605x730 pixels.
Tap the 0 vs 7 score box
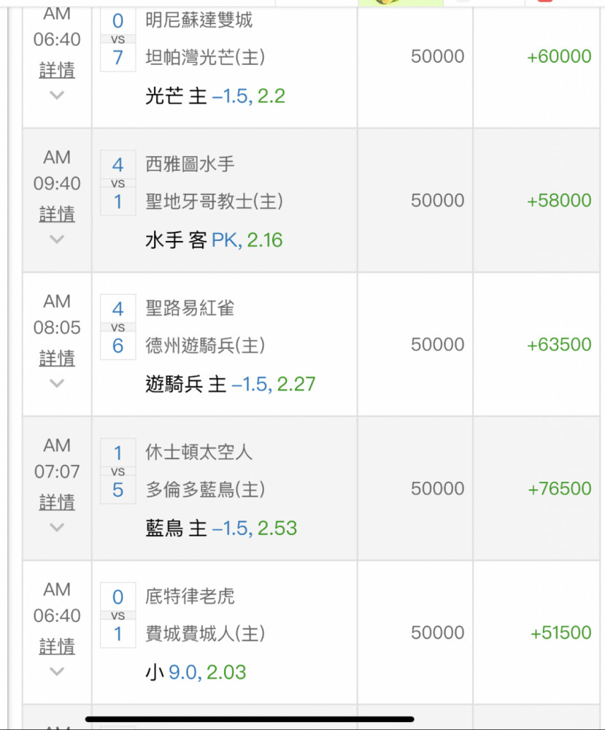click(x=117, y=39)
